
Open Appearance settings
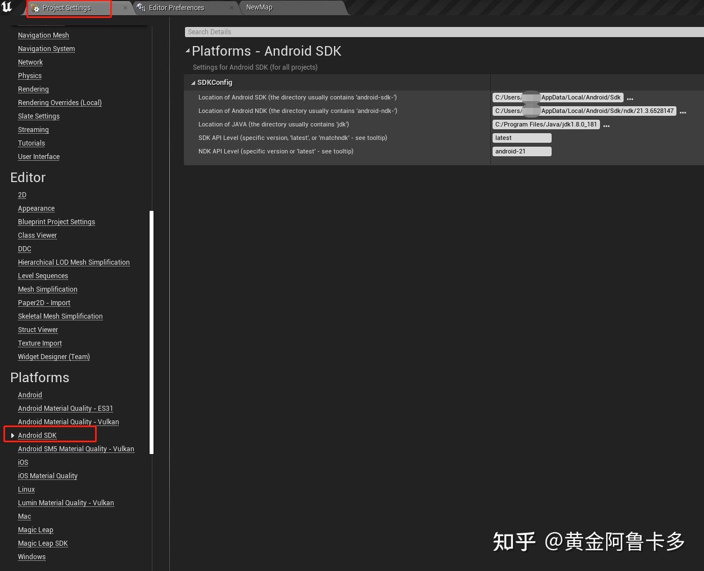36,209
